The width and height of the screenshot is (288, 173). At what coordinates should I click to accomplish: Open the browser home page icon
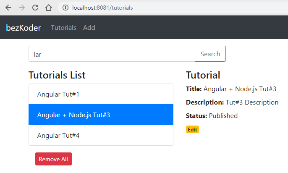point(49,8)
